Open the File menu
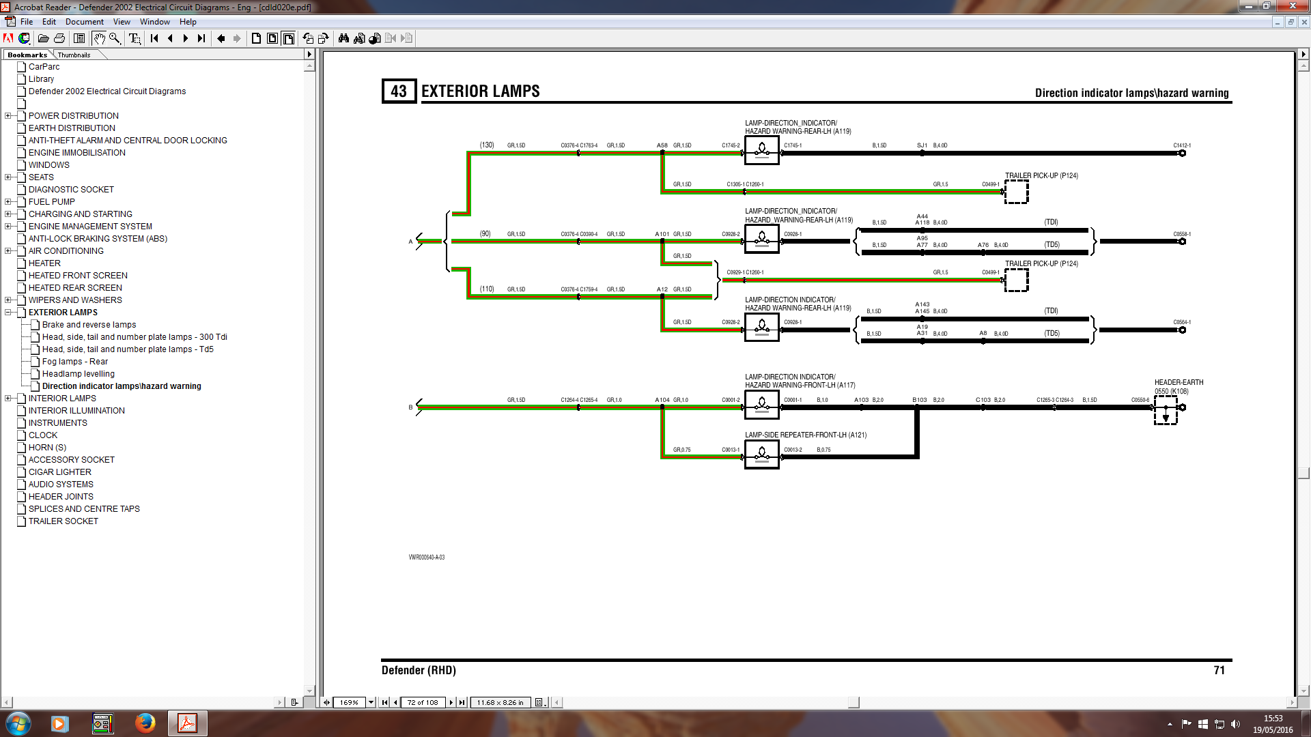 (27, 22)
